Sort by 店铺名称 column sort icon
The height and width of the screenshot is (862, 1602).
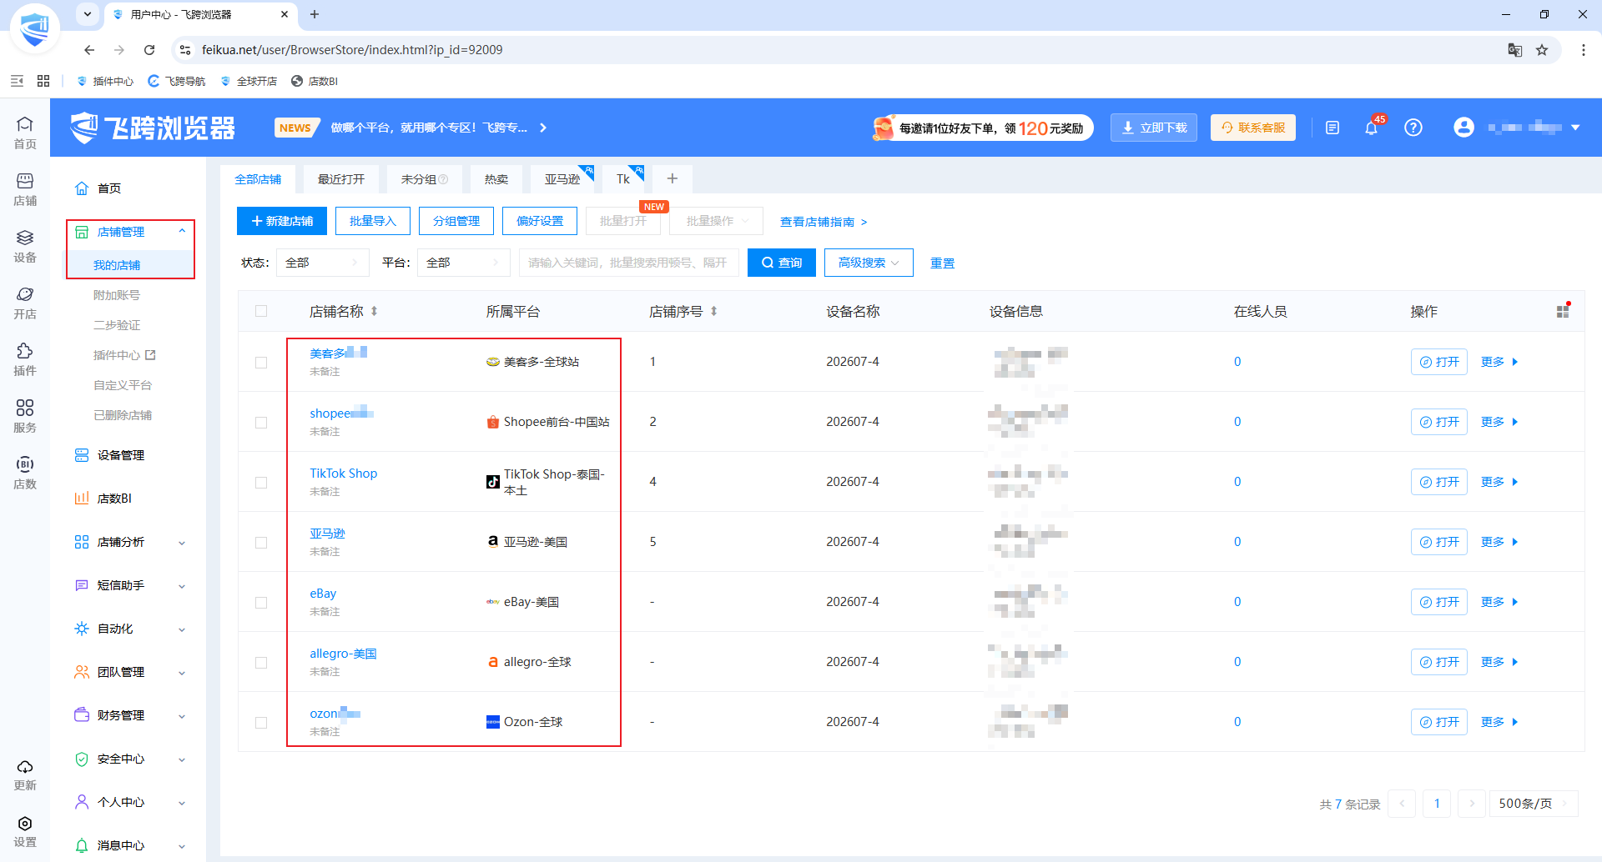(x=375, y=311)
